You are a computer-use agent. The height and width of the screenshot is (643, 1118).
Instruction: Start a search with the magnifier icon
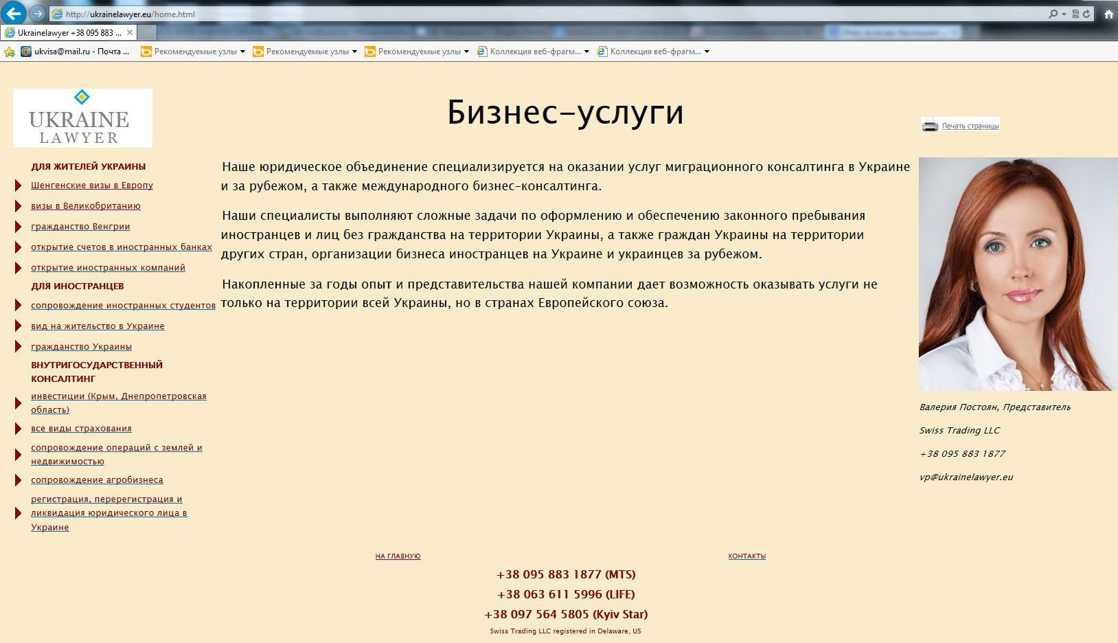[x=1054, y=13]
